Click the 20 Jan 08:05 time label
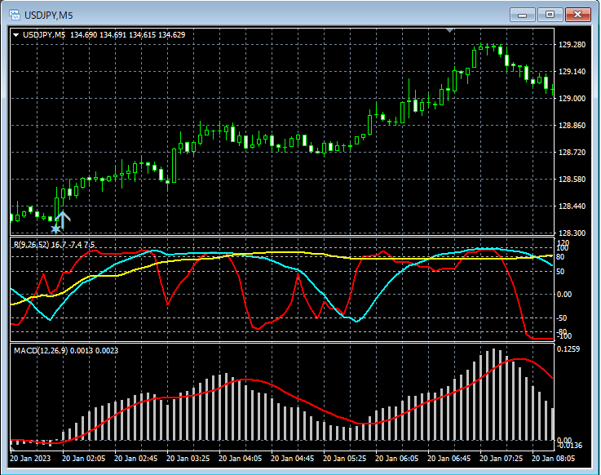 (x=553, y=459)
